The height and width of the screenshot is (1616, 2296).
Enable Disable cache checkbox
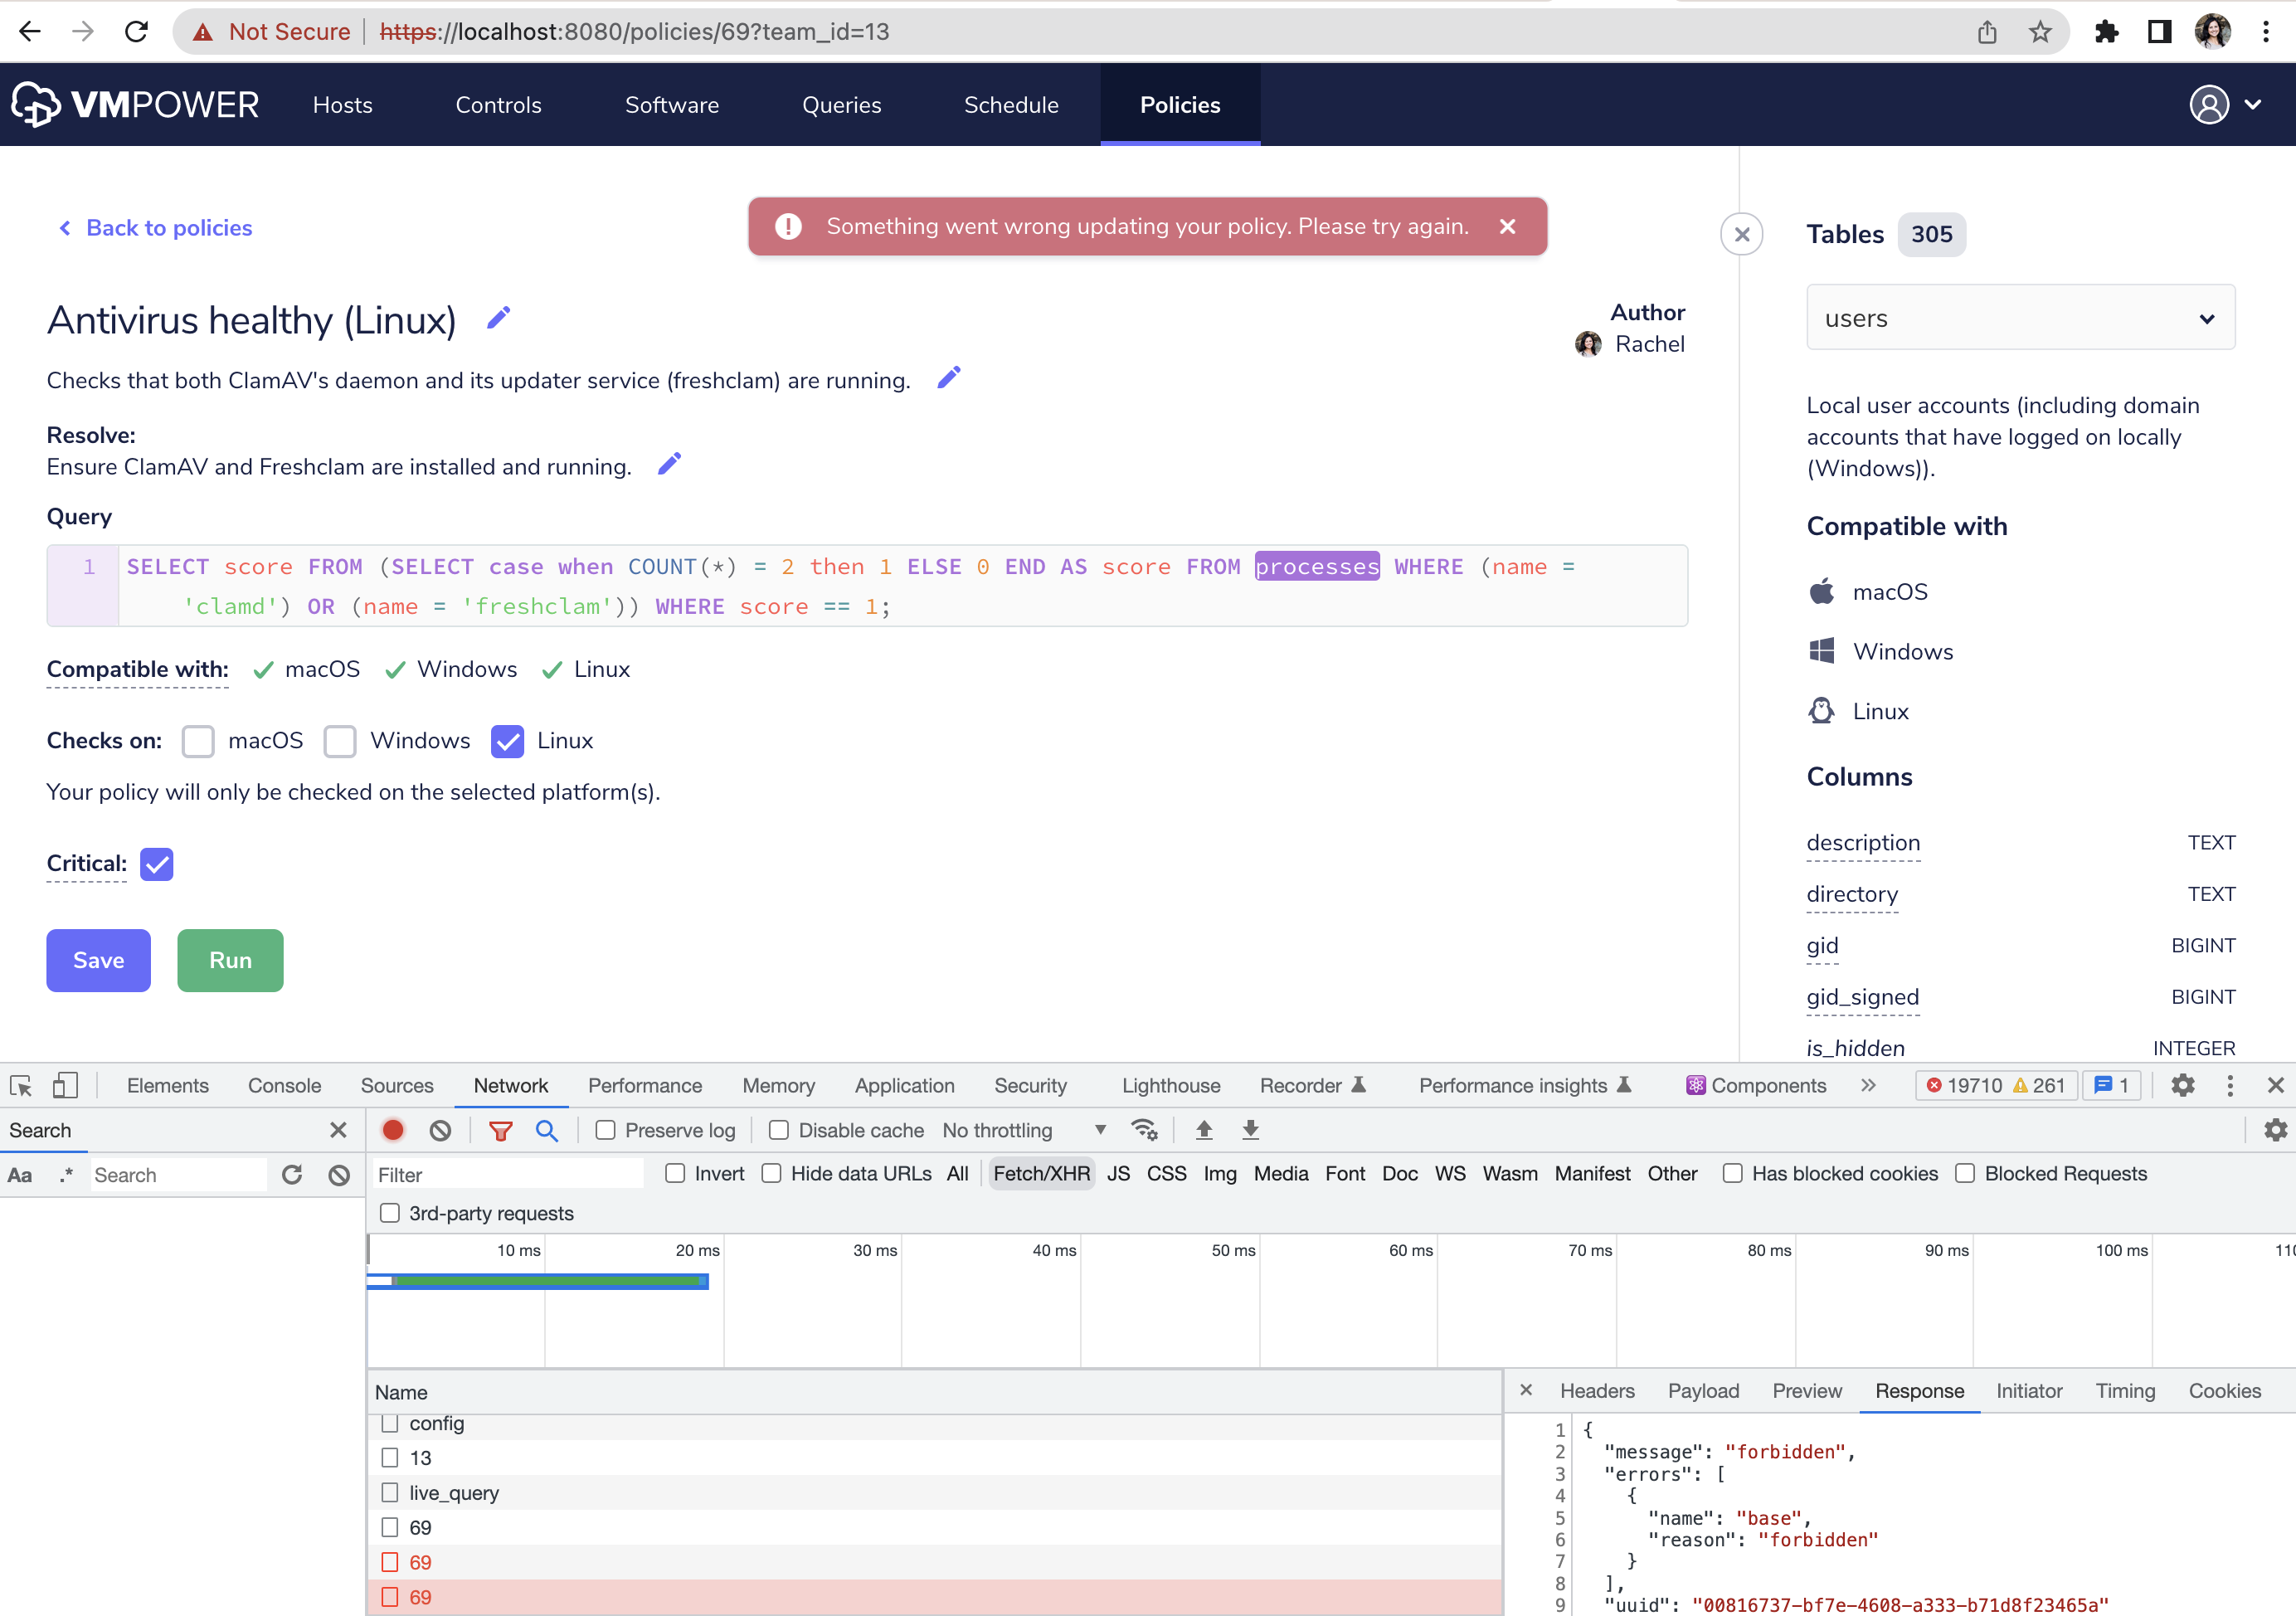(x=778, y=1130)
